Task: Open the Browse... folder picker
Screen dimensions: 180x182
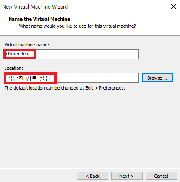Action: point(157,78)
